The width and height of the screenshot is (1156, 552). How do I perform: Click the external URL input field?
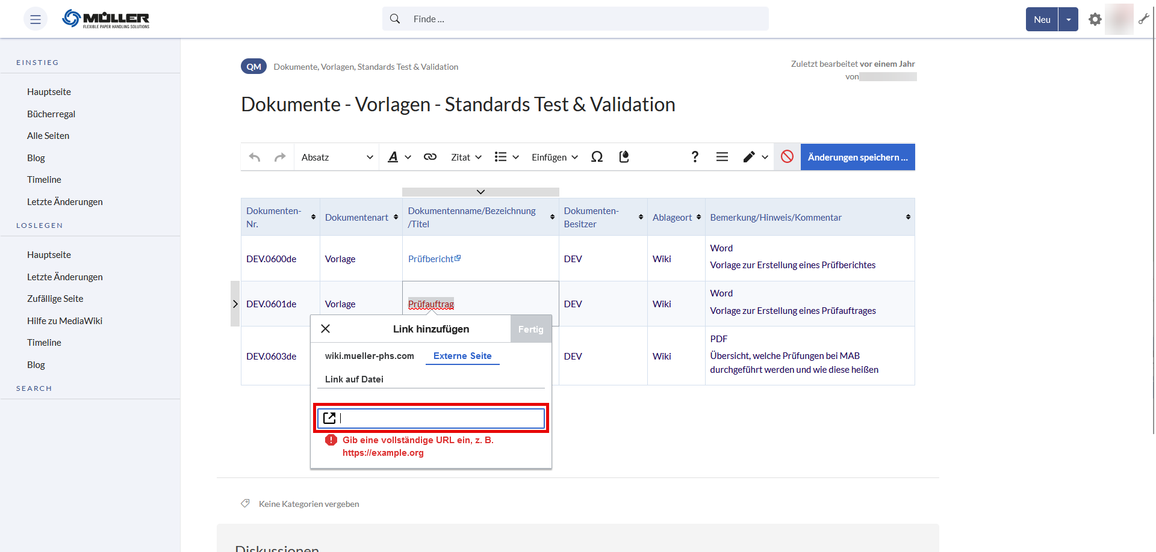point(440,418)
